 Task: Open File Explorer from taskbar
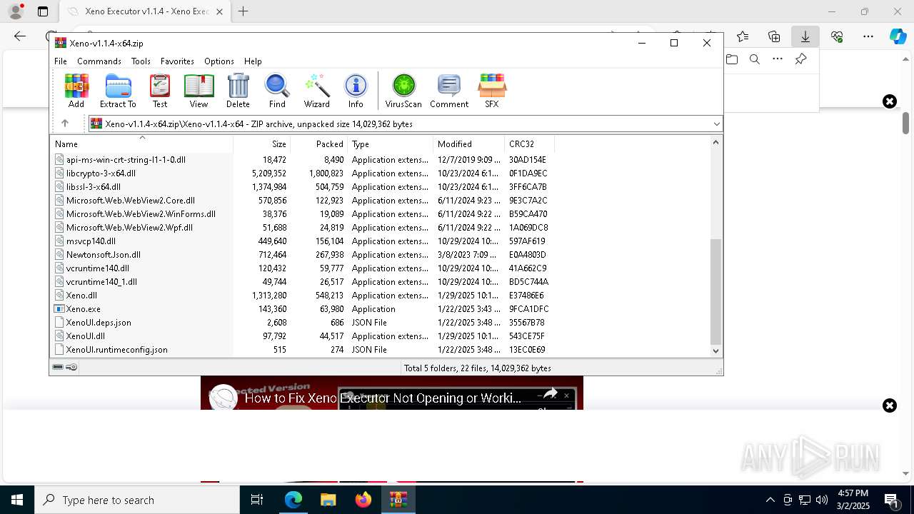point(328,500)
